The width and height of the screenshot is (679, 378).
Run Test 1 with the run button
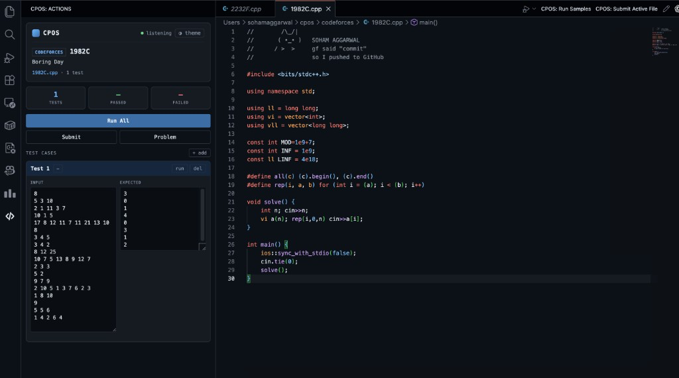180,168
